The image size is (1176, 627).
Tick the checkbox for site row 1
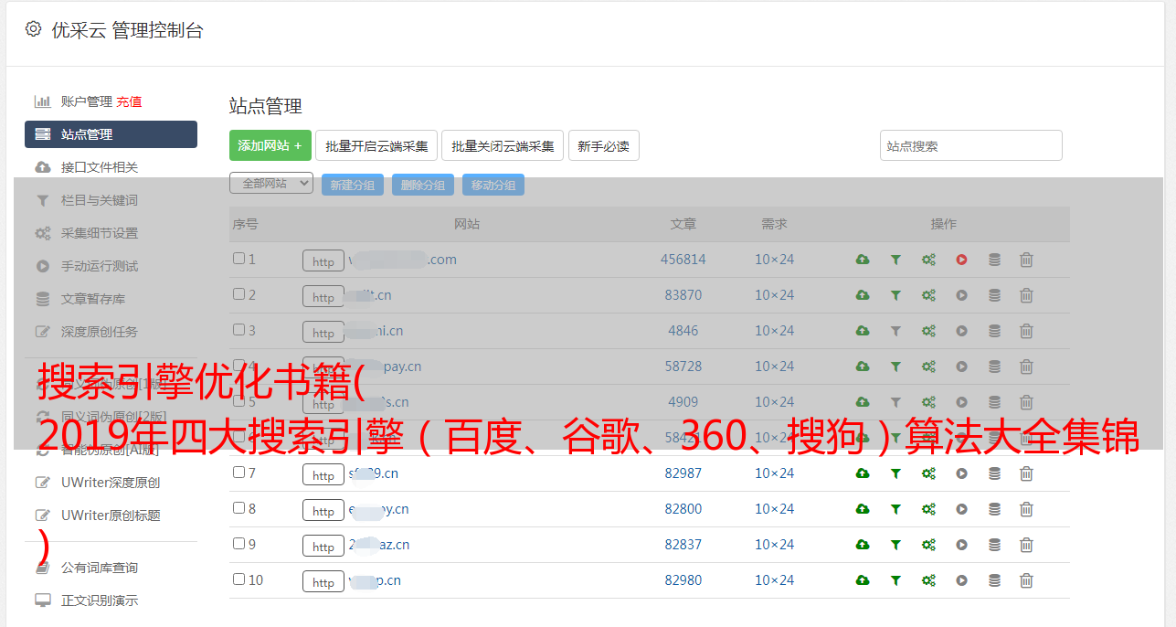tap(238, 259)
